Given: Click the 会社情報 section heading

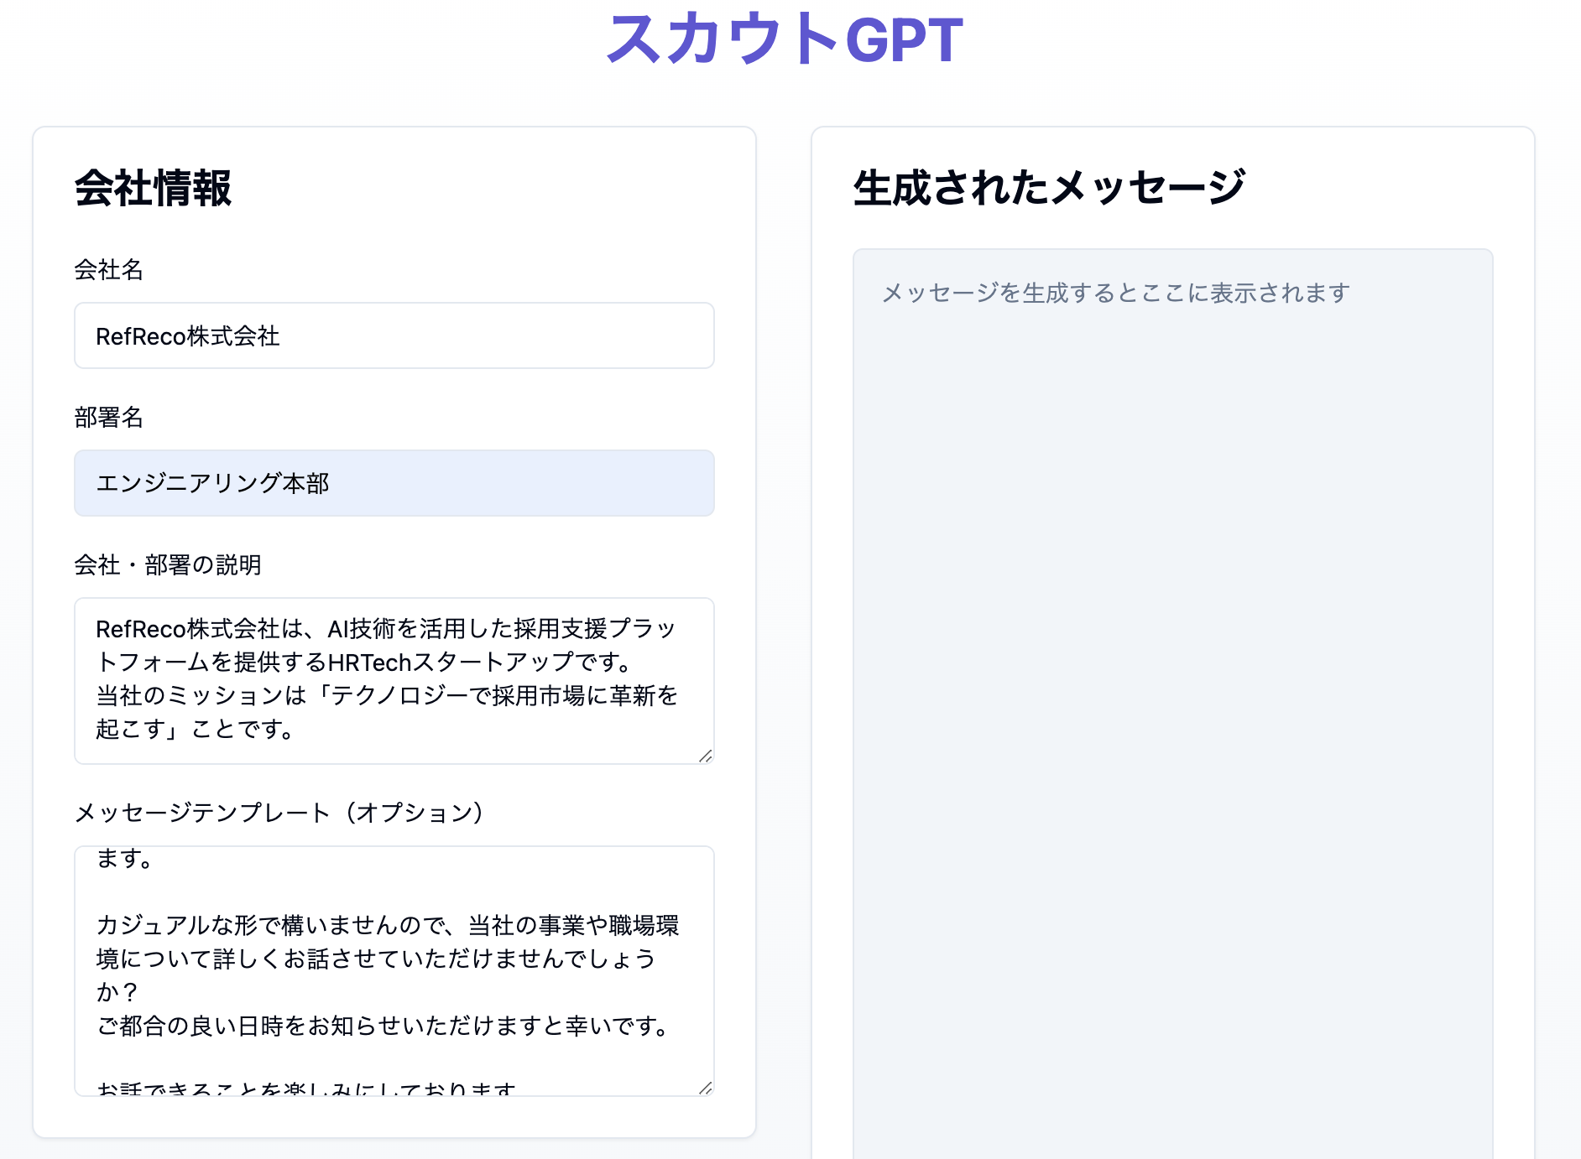Looking at the screenshot, I should point(153,188).
